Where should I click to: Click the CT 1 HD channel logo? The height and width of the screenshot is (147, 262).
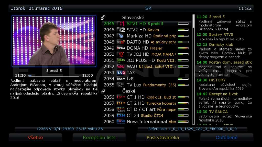coord(121,97)
